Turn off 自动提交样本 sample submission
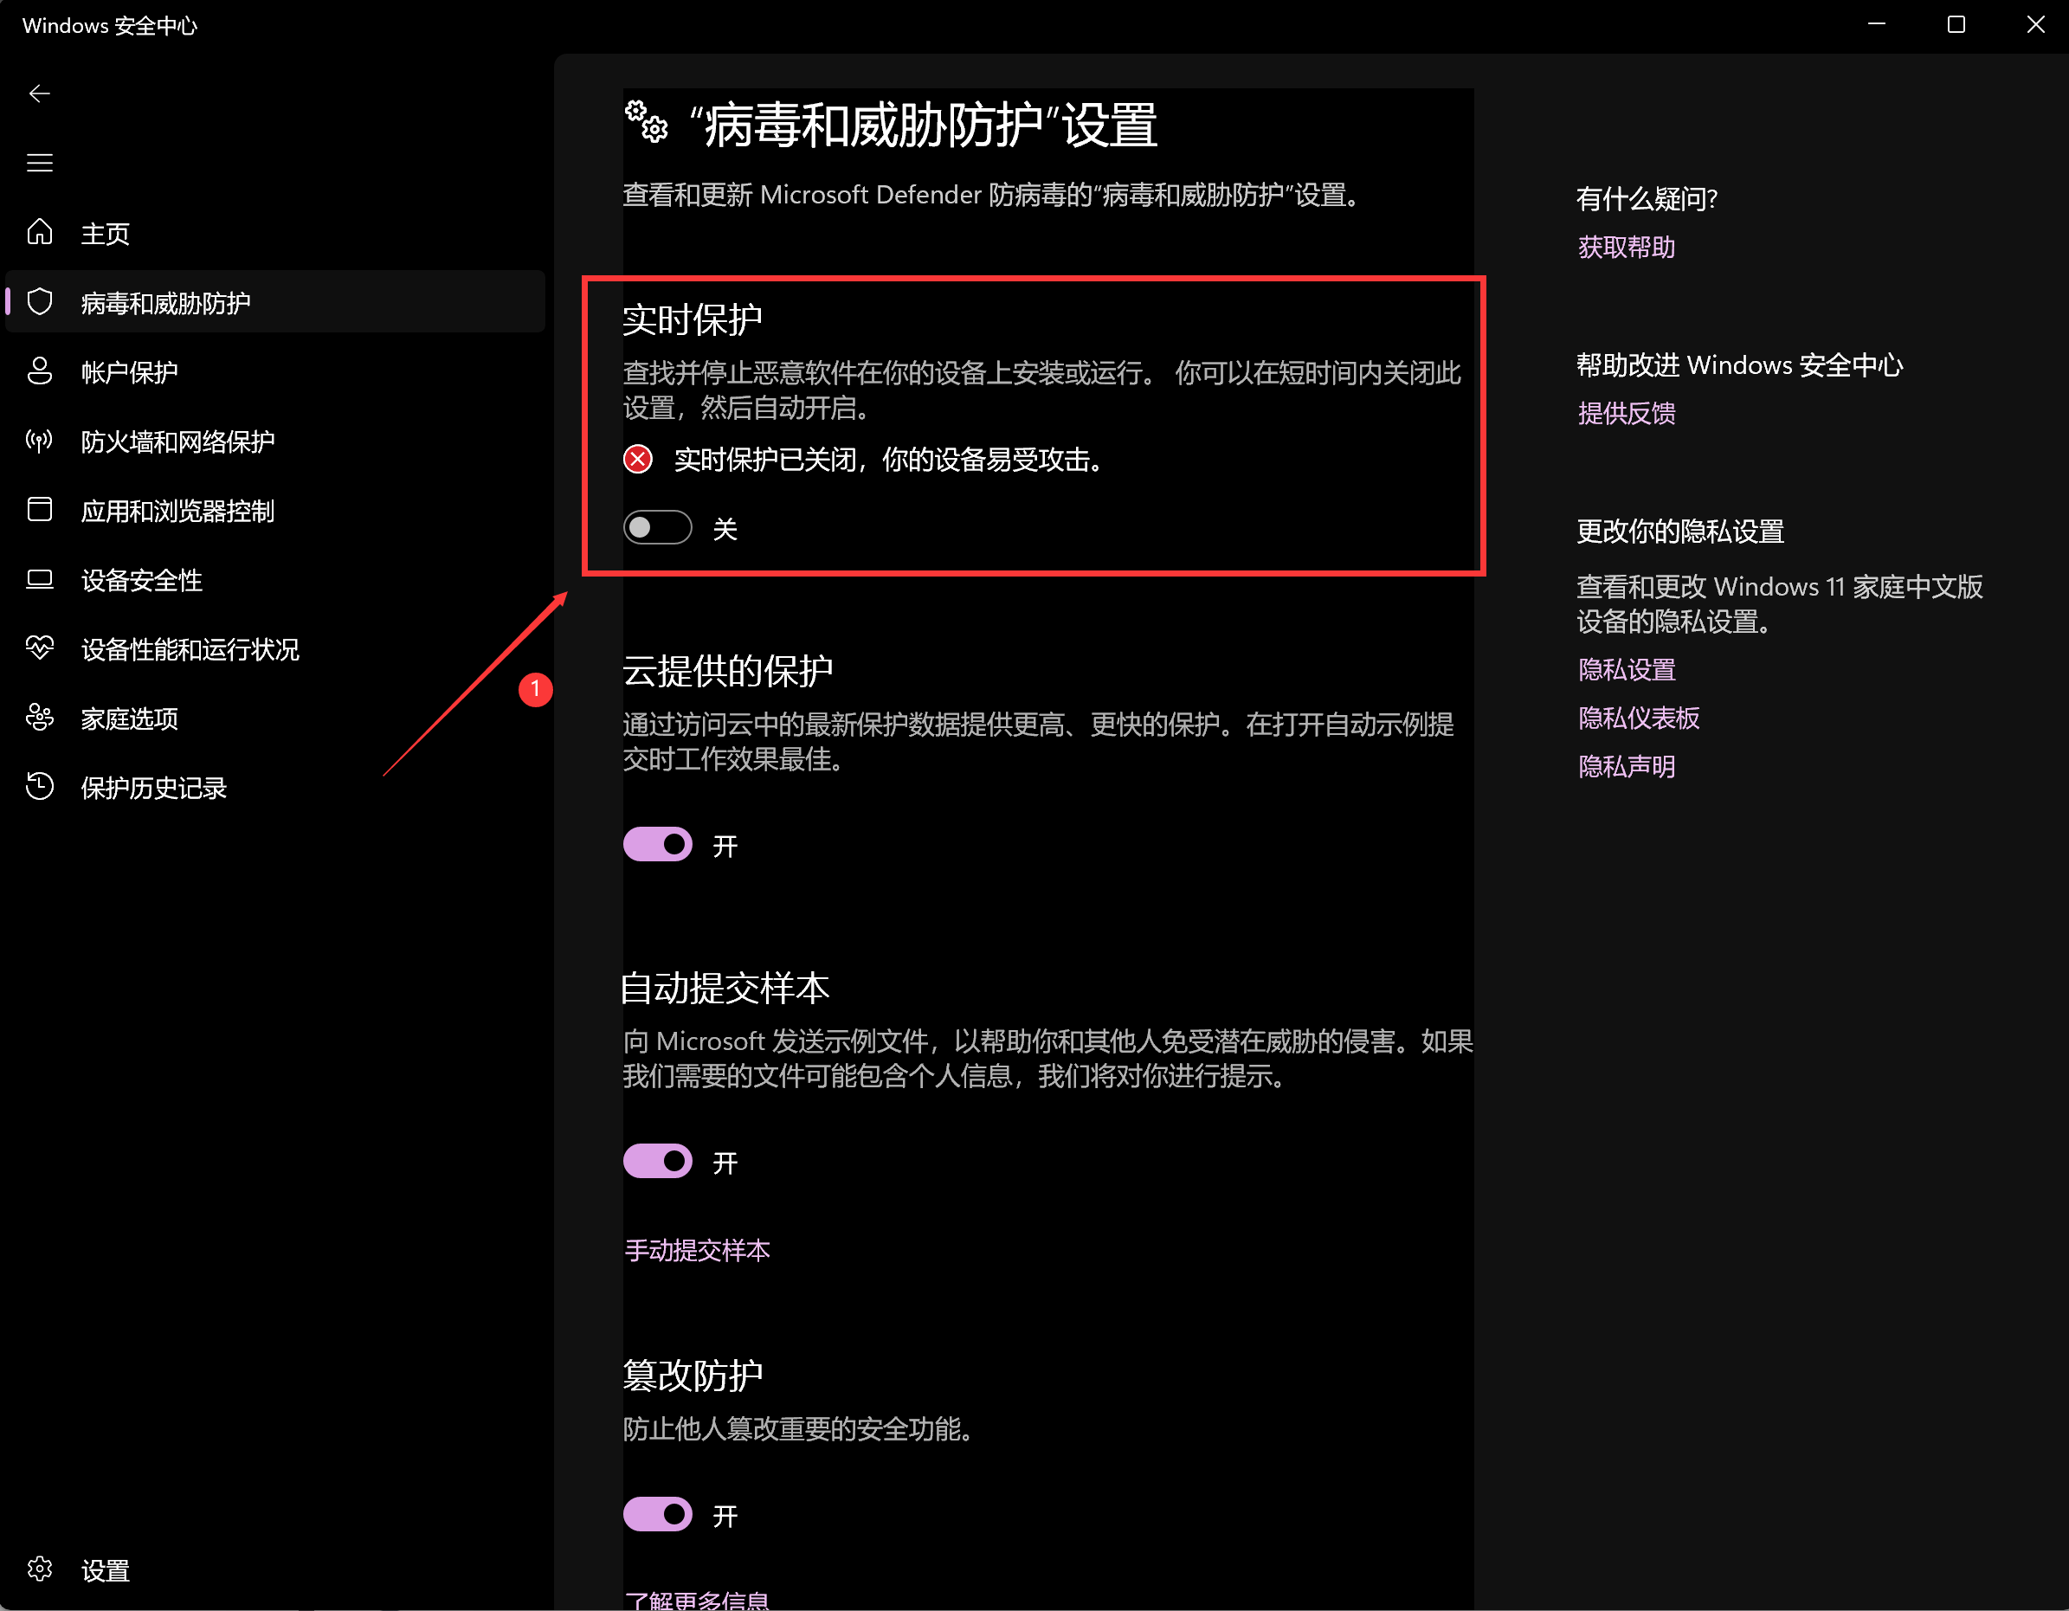This screenshot has height=1611, width=2069. coord(657,1160)
